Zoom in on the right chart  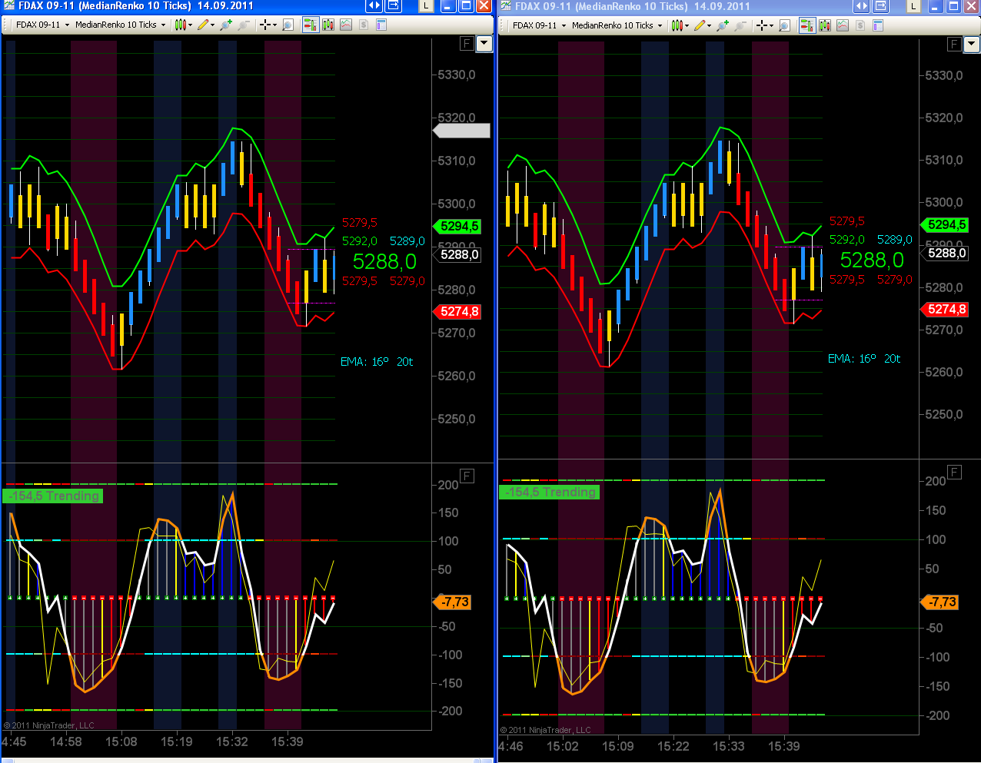[723, 25]
